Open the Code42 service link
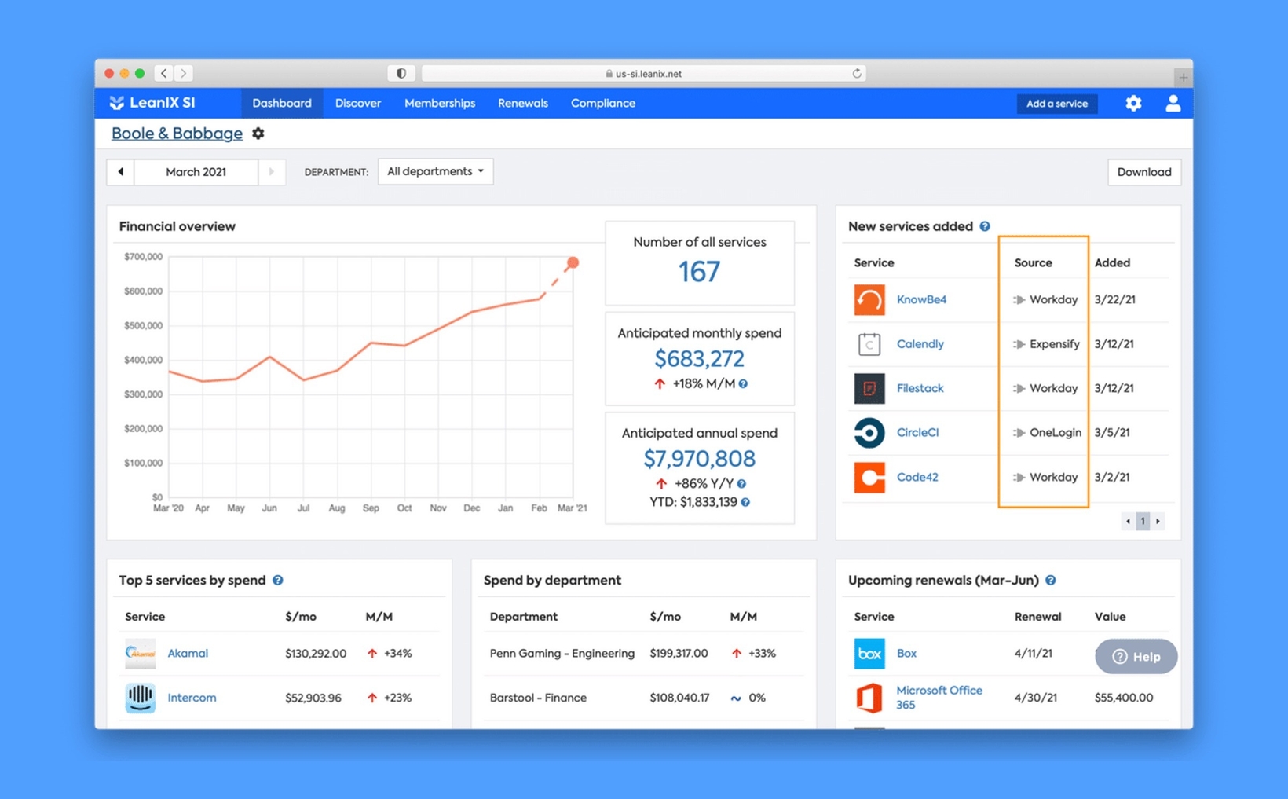 click(917, 477)
